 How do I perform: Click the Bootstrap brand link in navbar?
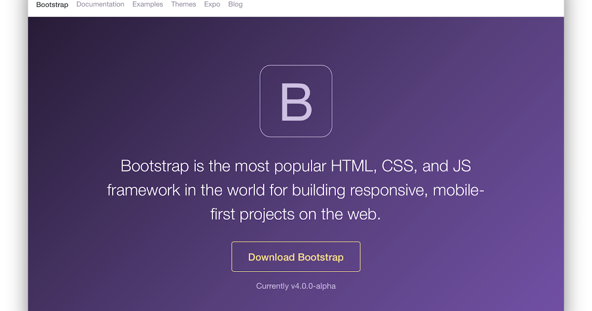click(x=52, y=4)
